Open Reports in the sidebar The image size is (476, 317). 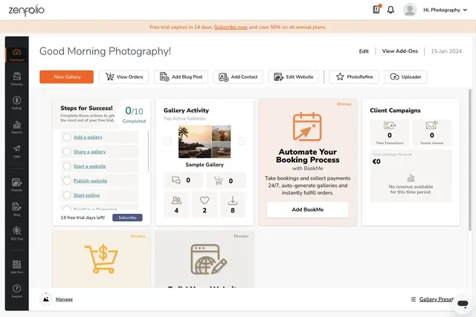16,127
